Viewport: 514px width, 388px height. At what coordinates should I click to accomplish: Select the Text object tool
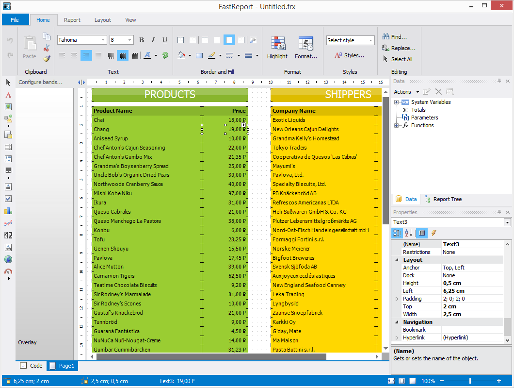point(8,95)
